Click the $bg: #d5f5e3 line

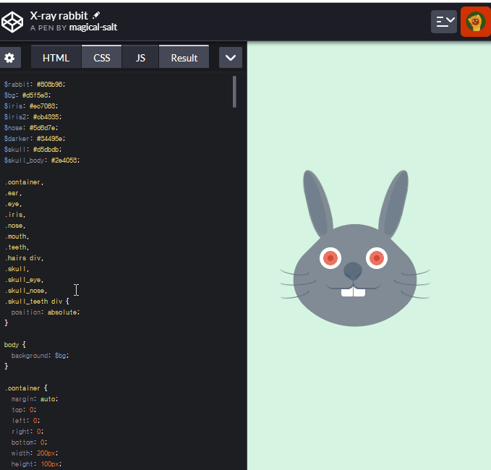(27, 95)
